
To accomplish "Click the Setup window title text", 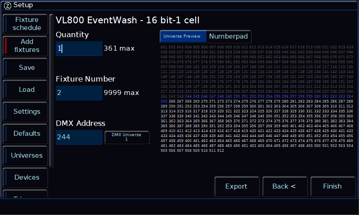I will pyautogui.click(x=23, y=5).
